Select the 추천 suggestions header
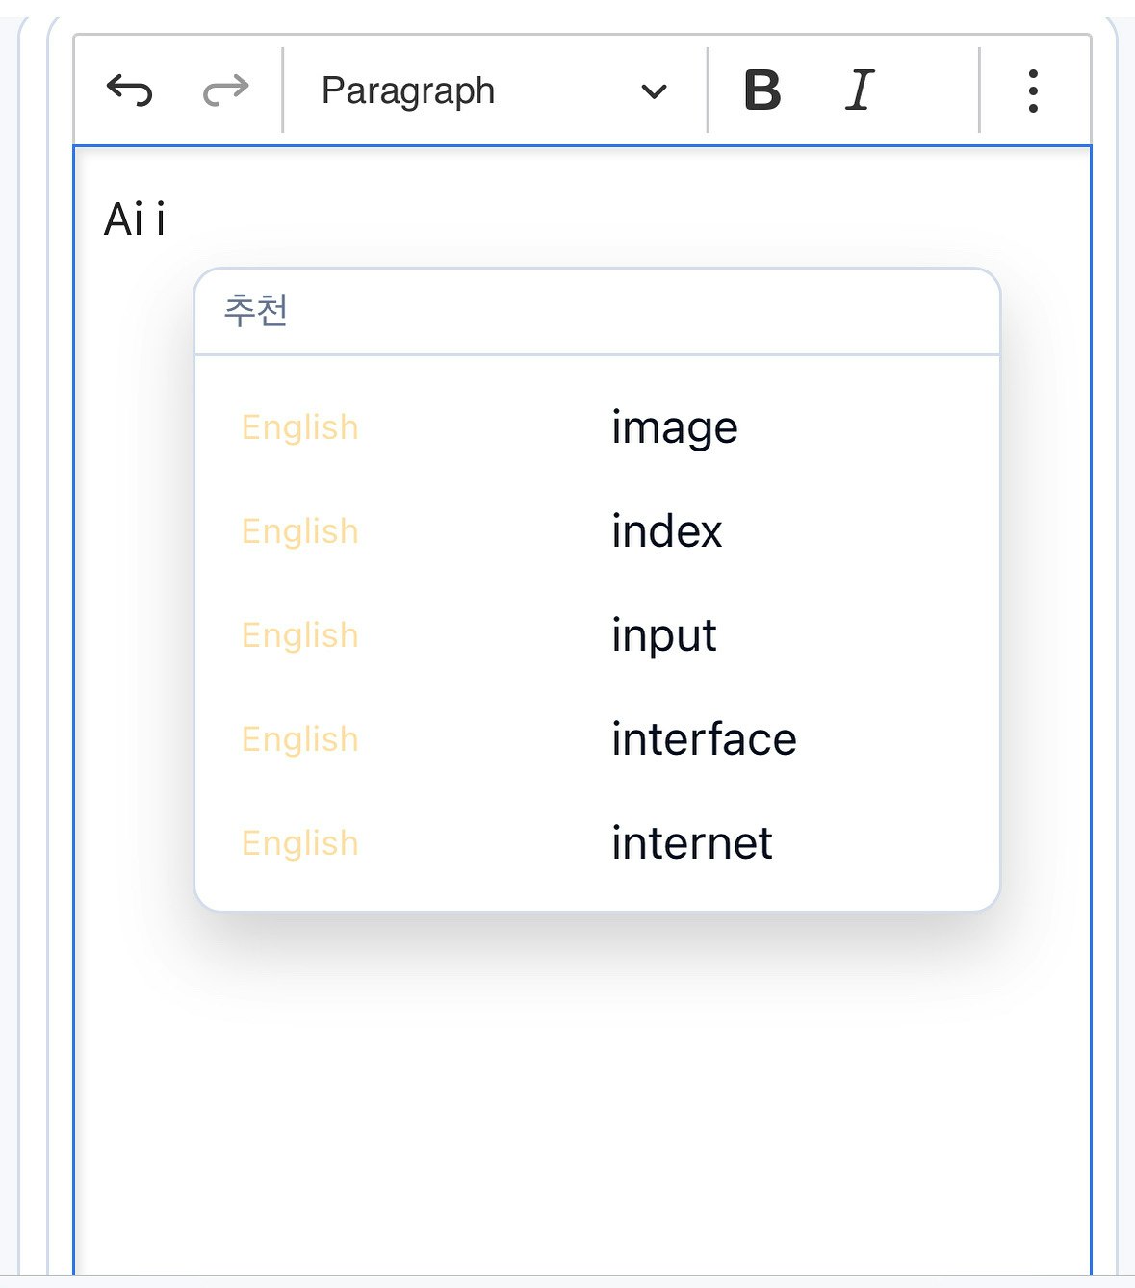 (256, 311)
